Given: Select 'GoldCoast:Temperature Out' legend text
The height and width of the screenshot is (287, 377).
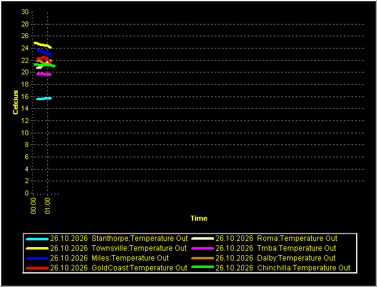Looking at the screenshot, I should point(139,268).
